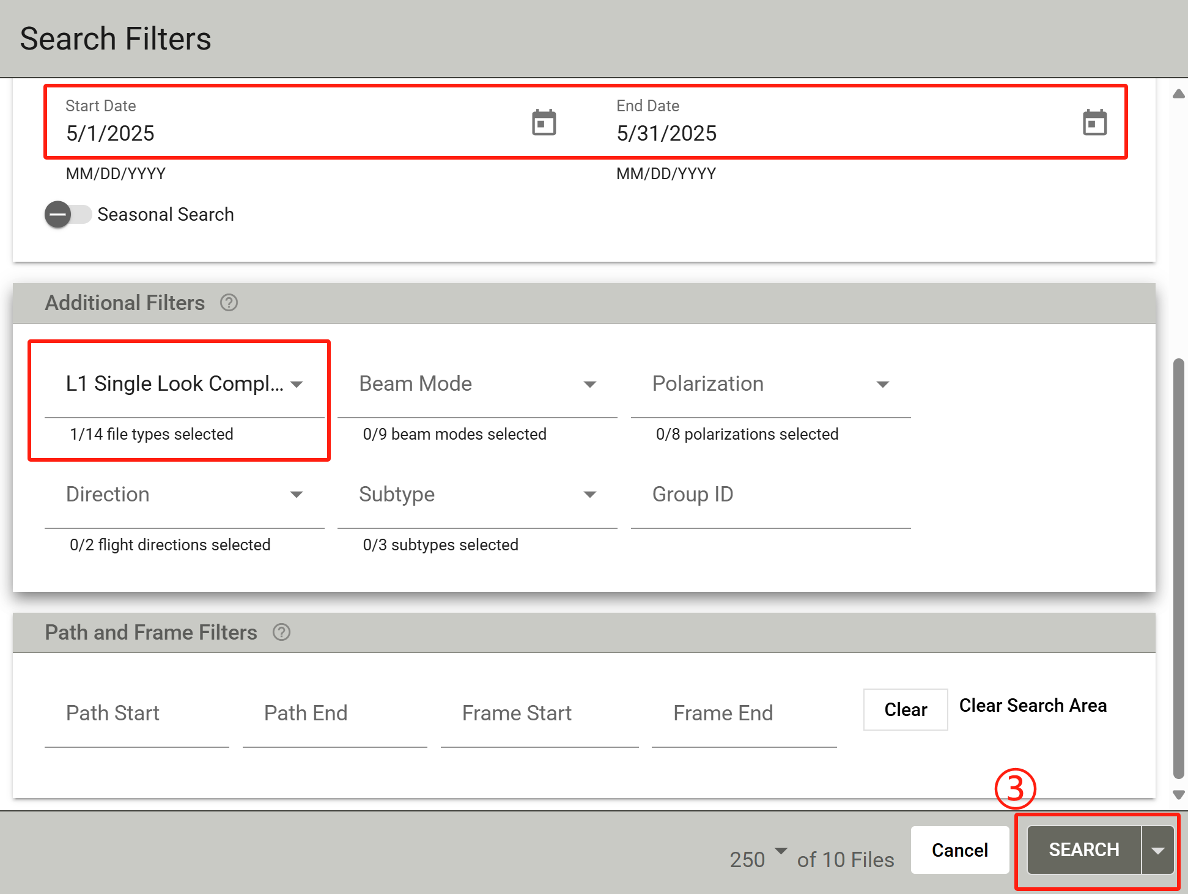This screenshot has width=1188, height=894.
Task: Click the scrollbar down arrow
Action: (x=1179, y=795)
